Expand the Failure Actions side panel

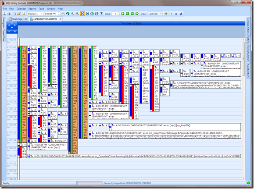click(248, 54)
